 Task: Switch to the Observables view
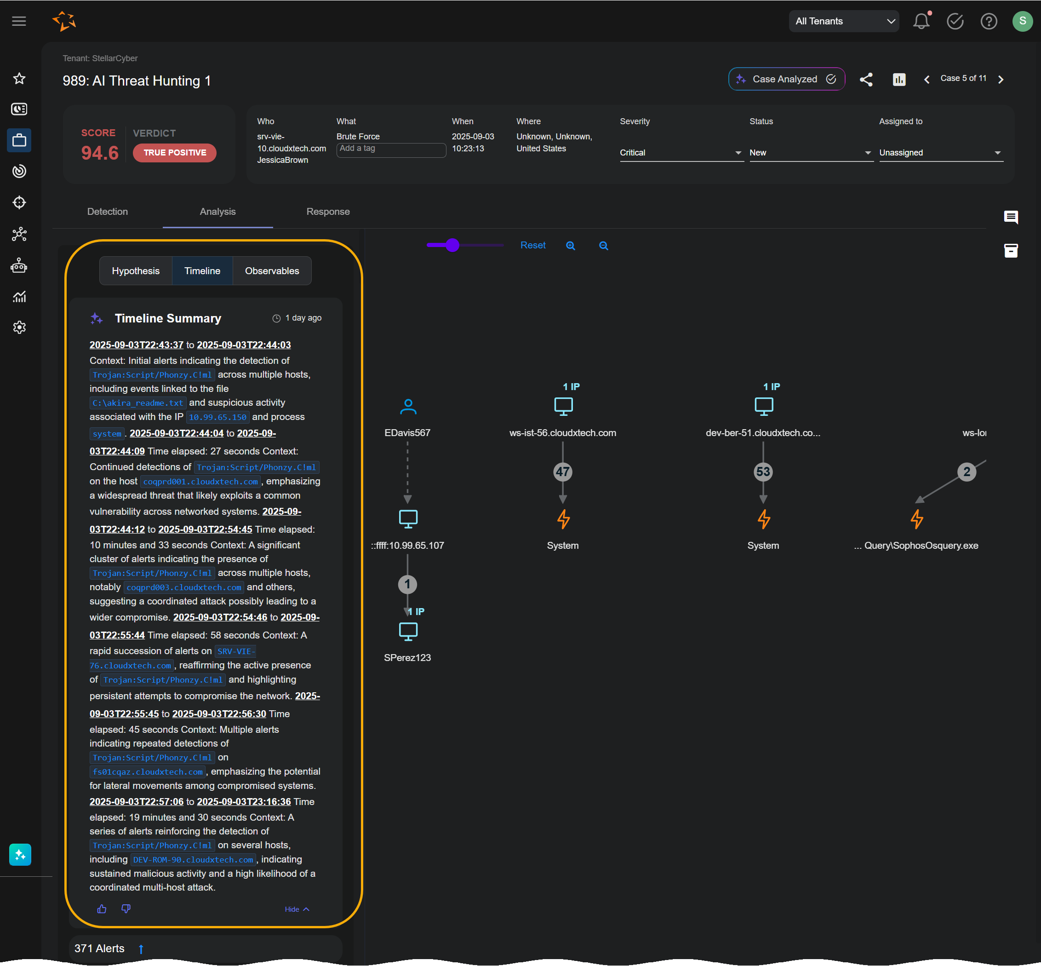[272, 271]
